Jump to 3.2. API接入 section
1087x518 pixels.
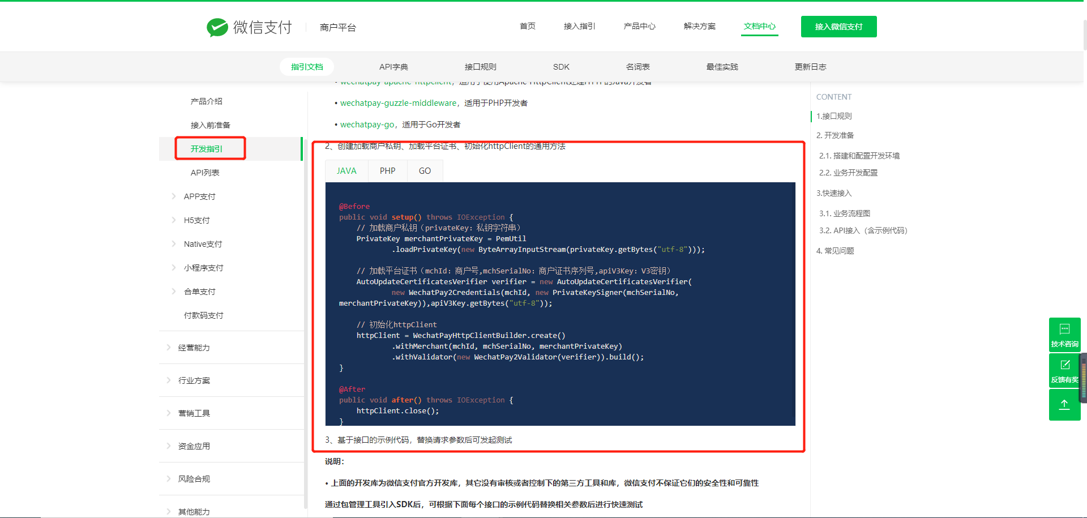pyautogui.click(x=863, y=230)
